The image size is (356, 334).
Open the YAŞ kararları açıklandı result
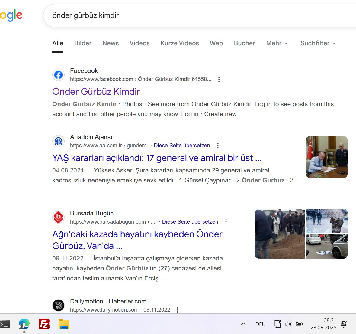click(157, 158)
